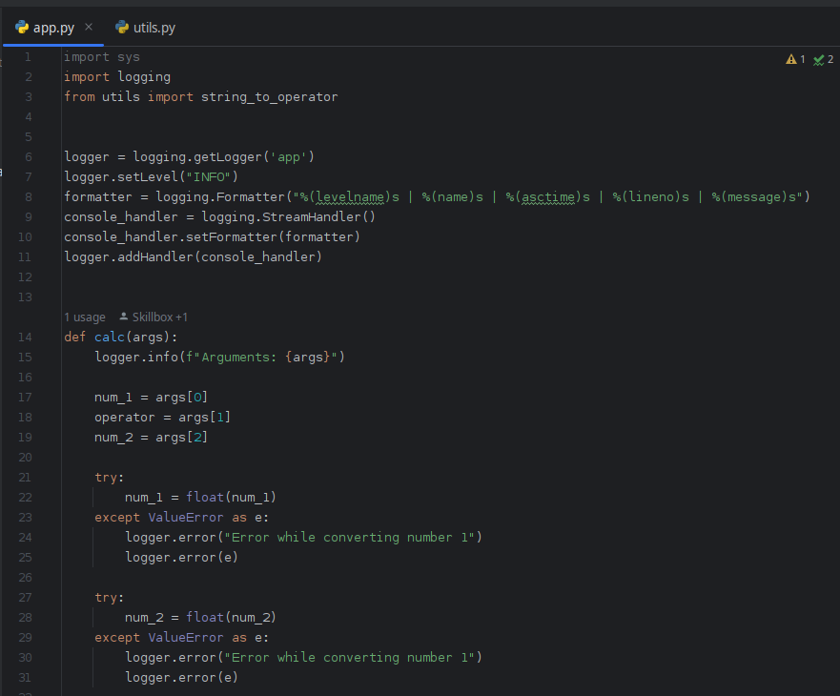Click line number 8 in the gutter
840x696 pixels.
29,197
